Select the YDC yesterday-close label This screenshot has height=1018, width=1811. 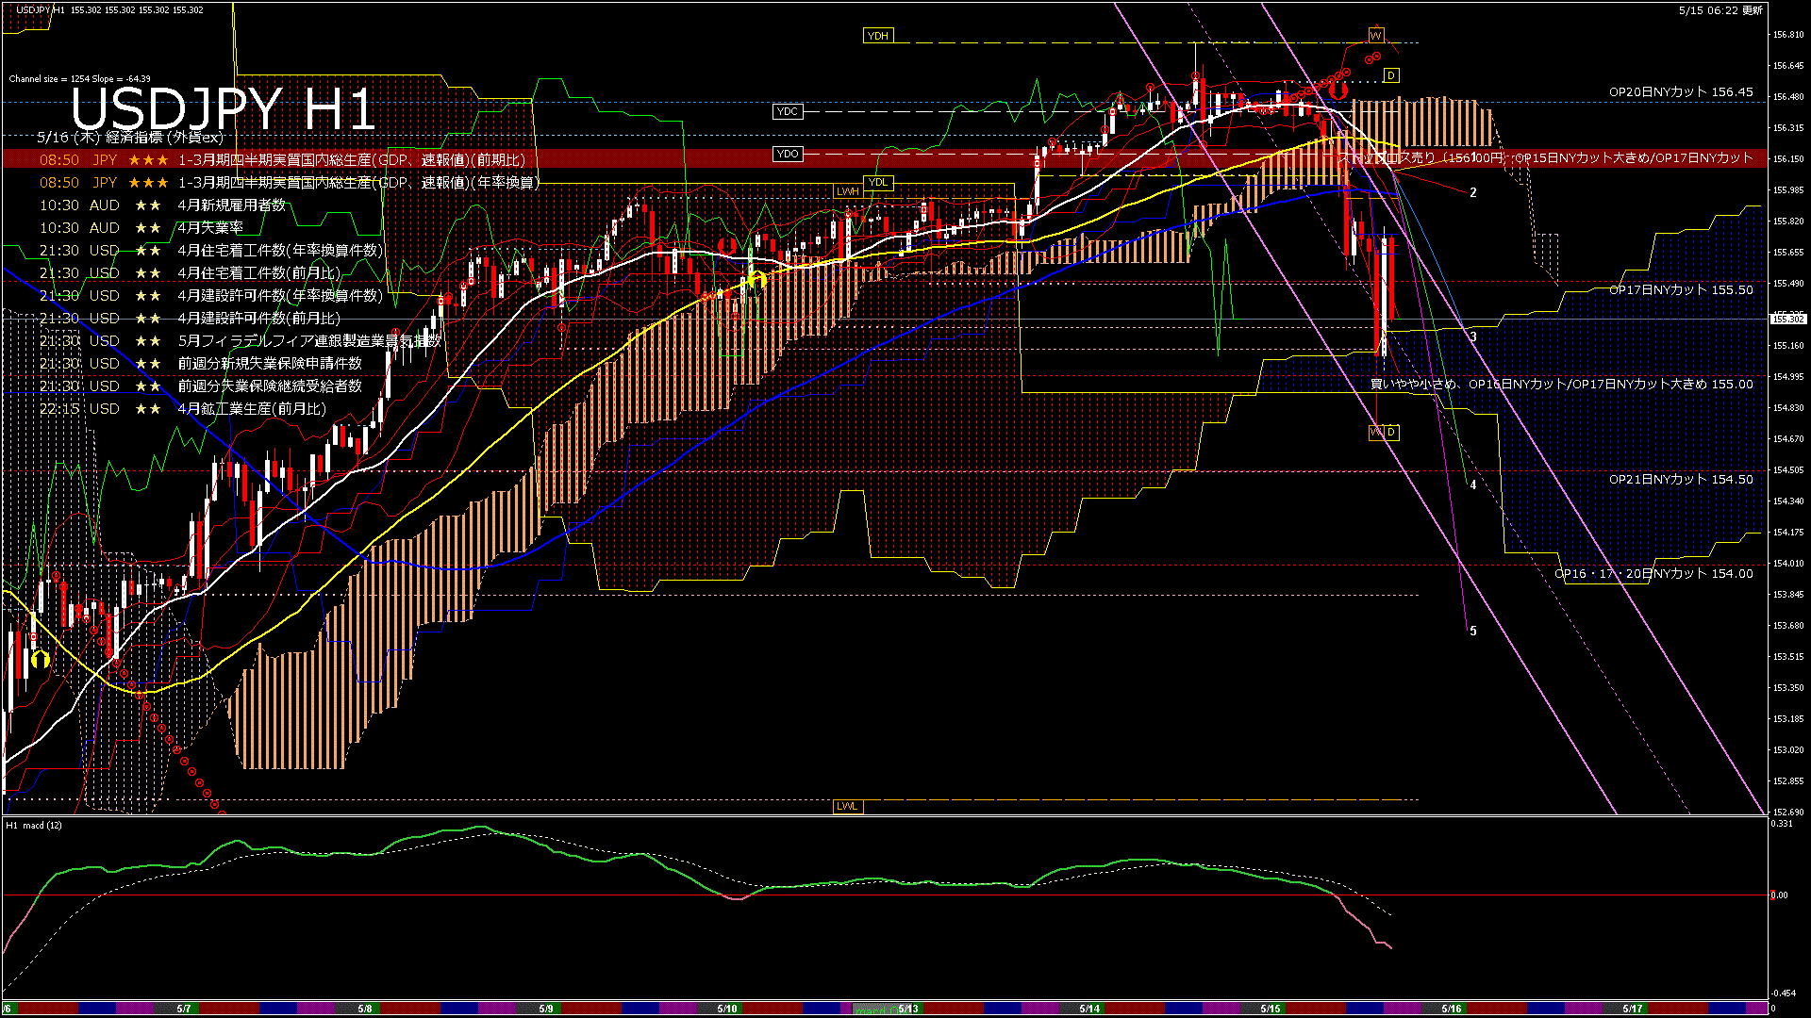click(x=787, y=111)
